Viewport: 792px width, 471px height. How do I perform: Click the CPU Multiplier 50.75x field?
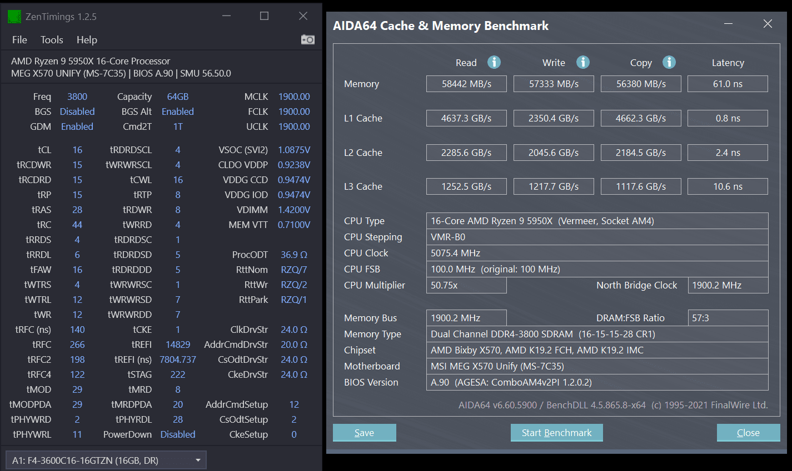pos(466,285)
